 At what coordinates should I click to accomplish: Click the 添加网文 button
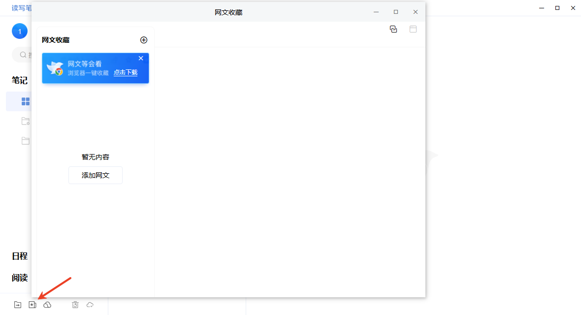(96, 175)
